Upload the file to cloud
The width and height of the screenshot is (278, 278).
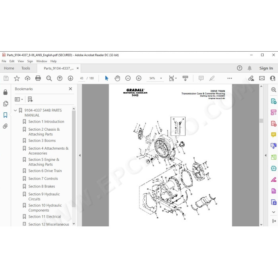(x=27, y=78)
